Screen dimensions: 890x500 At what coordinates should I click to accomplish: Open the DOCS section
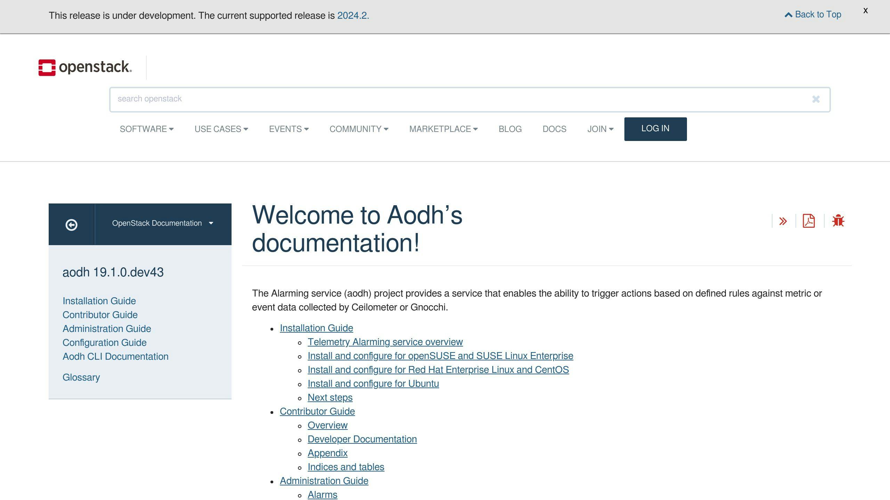click(554, 129)
